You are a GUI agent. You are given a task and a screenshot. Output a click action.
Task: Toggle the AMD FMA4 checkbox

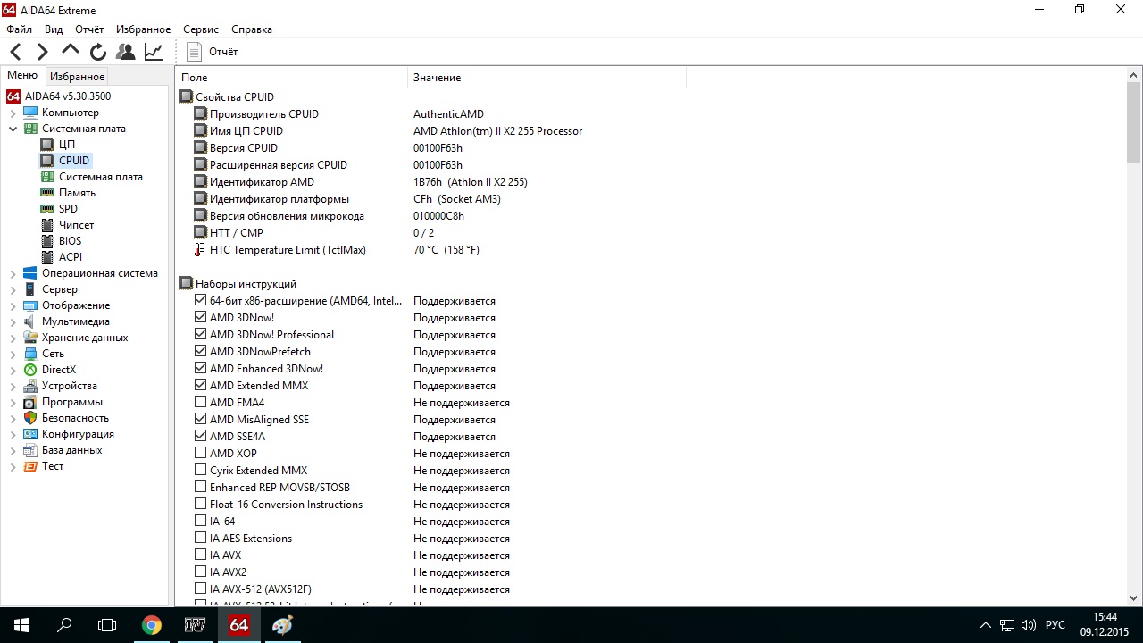click(x=201, y=403)
